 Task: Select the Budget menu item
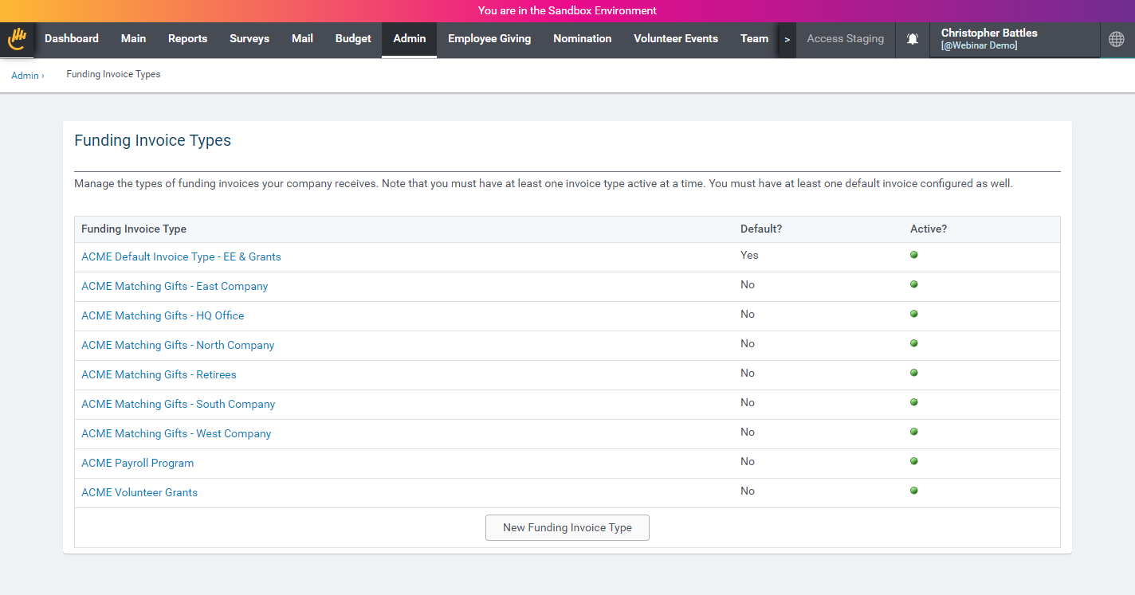point(353,38)
